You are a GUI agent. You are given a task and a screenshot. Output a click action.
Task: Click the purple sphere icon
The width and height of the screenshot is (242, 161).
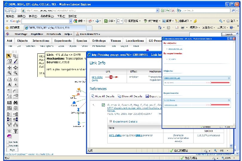(9, 136)
